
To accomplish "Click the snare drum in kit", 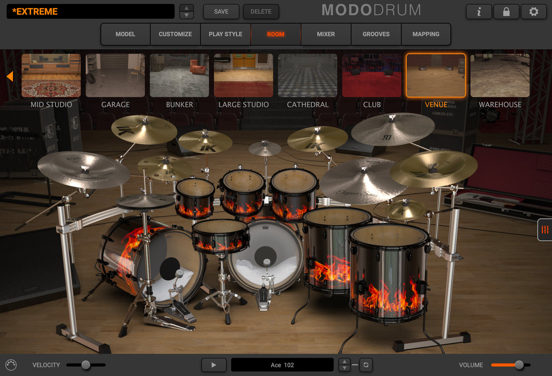I will [220, 236].
